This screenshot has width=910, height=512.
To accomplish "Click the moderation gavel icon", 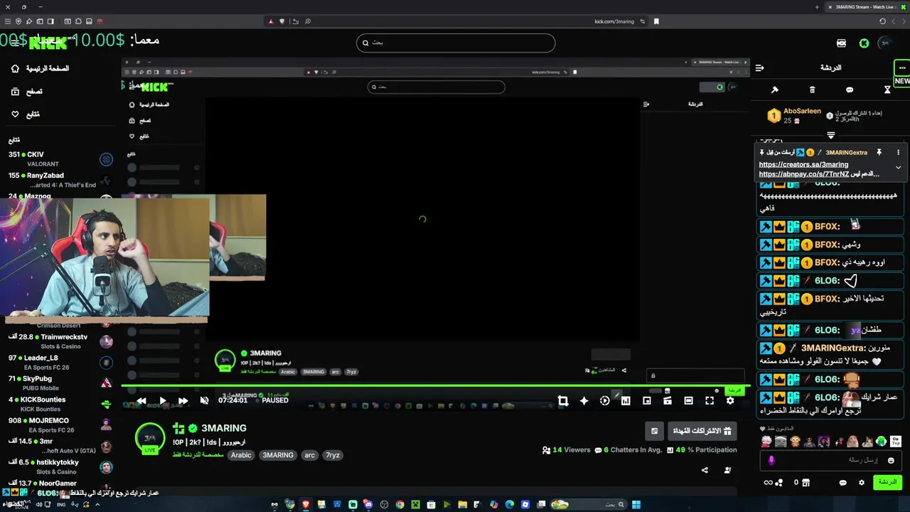I will [x=775, y=90].
